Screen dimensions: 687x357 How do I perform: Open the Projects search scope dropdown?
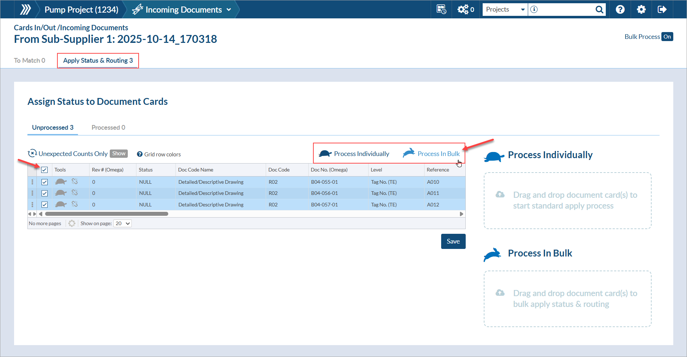505,9
